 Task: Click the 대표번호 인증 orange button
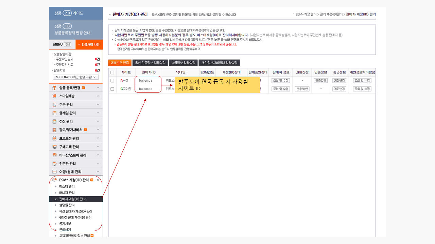pos(120,63)
